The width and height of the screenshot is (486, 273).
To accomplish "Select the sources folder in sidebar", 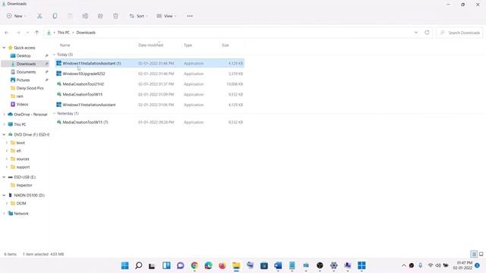I will tap(23, 158).
